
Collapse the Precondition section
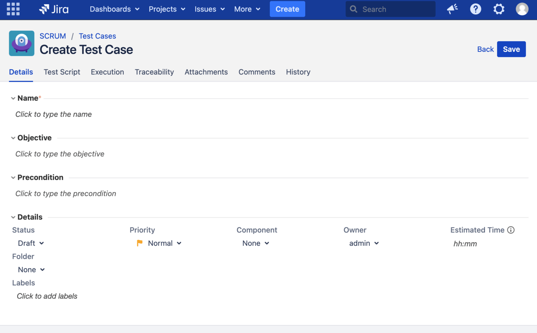click(13, 177)
